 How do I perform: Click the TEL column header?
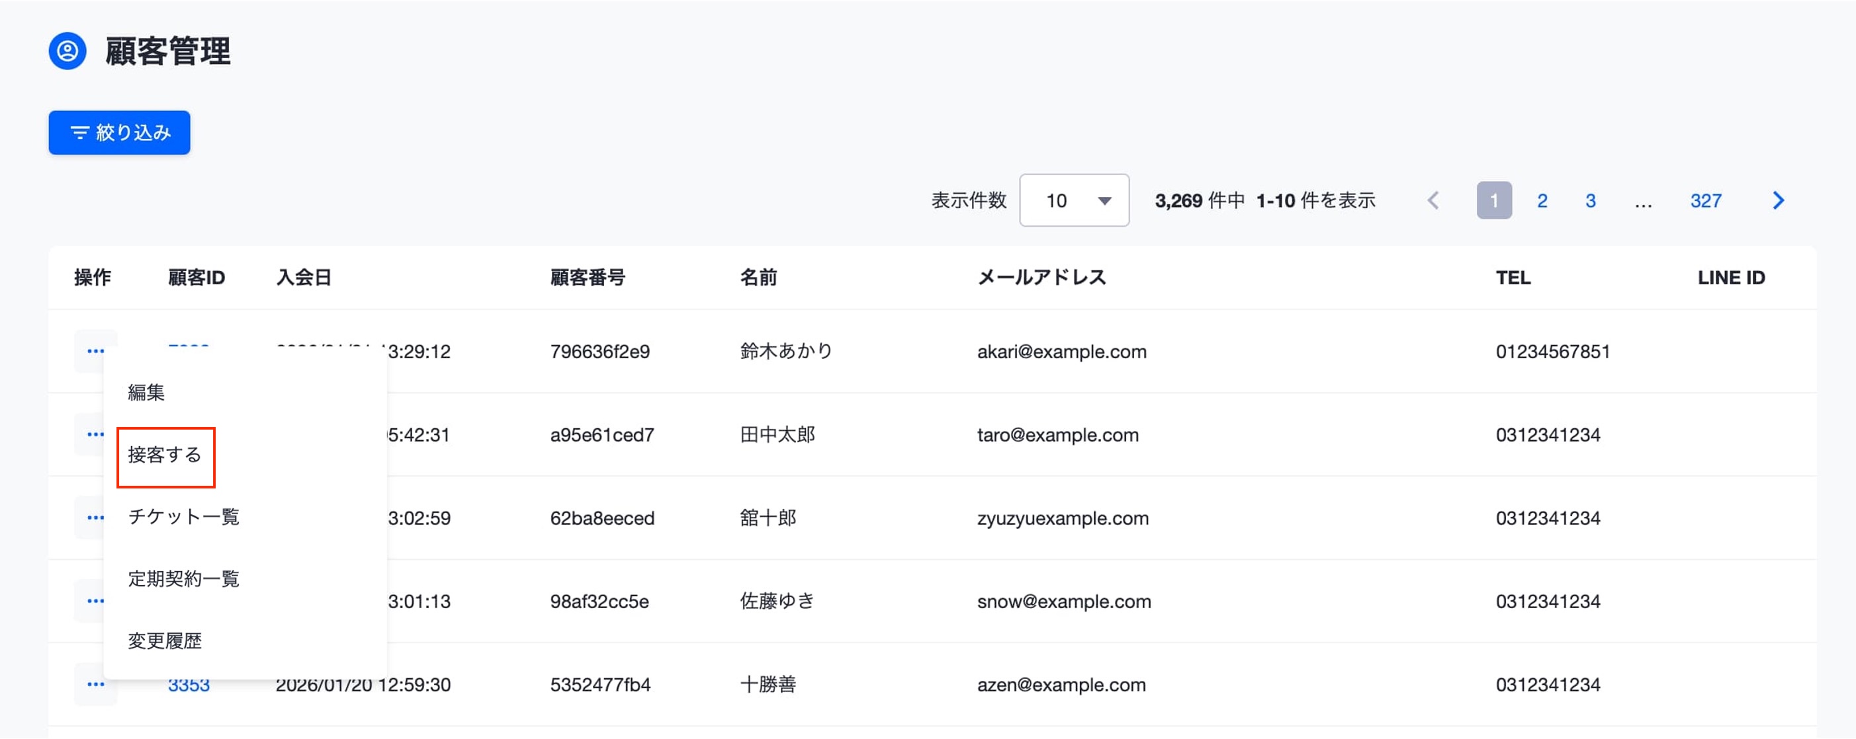tap(1513, 278)
